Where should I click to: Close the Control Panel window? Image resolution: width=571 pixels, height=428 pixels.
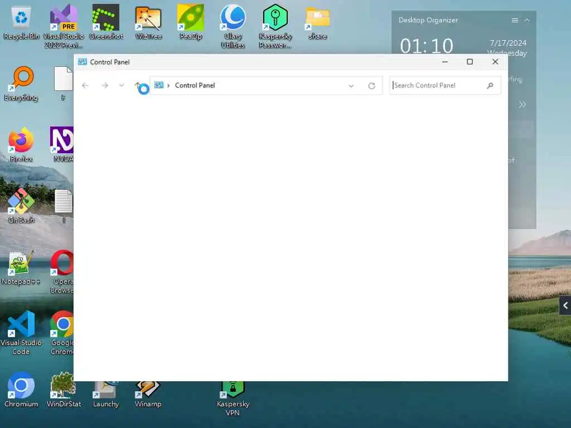(495, 62)
